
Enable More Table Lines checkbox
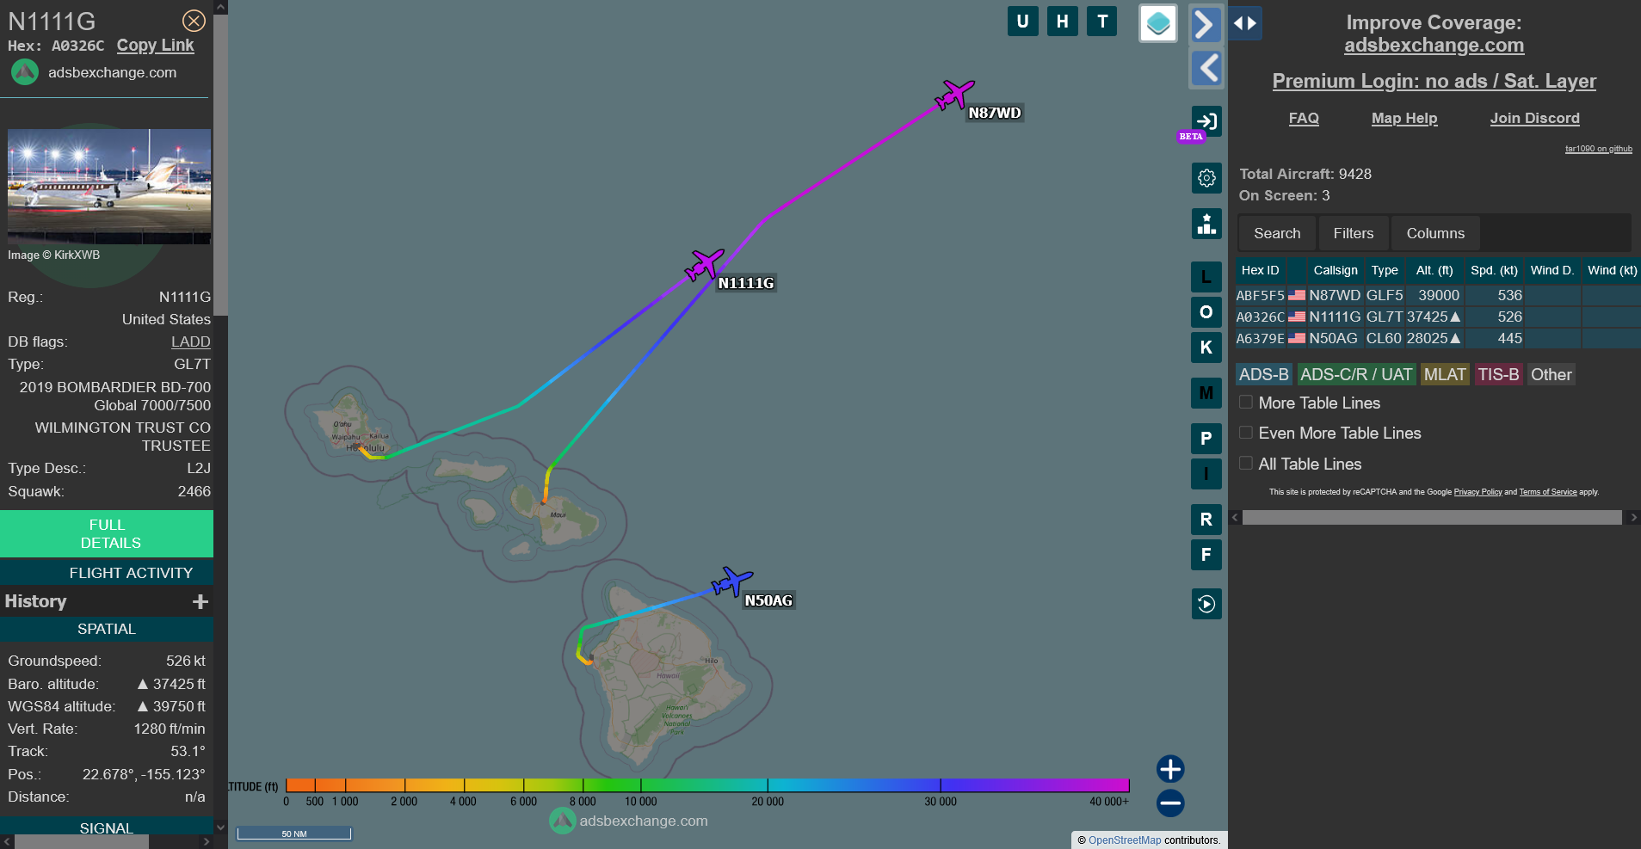point(1245,402)
